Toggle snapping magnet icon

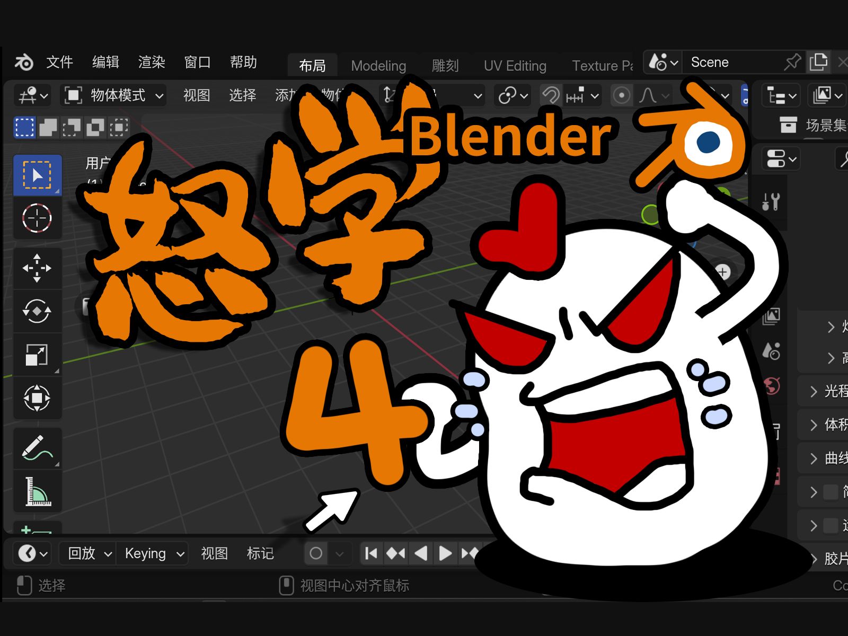click(550, 96)
